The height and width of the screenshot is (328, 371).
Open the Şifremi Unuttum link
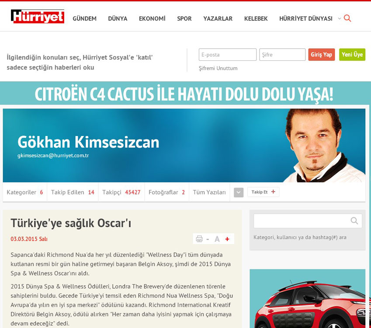[218, 68]
